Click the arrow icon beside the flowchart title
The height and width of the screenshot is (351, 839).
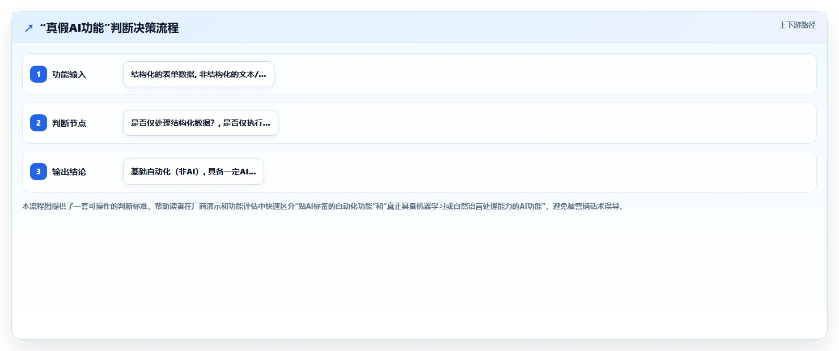pyautogui.click(x=29, y=28)
